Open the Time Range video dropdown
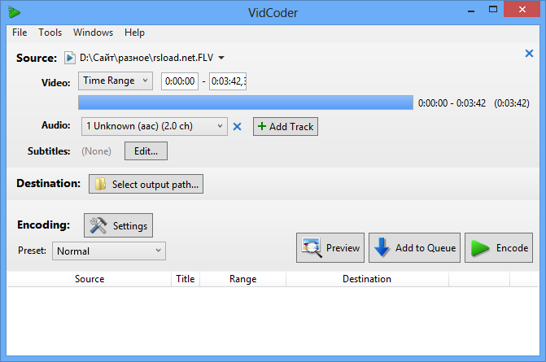The image size is (546, 362). click(x=116, y=81)
